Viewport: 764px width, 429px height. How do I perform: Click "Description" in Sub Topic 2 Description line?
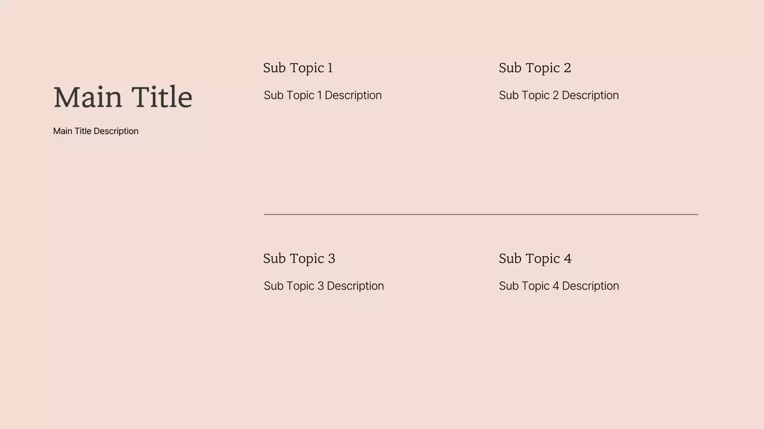(x=590, y=95)
